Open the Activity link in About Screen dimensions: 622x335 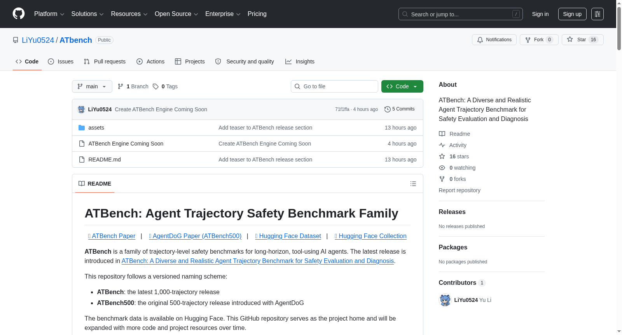tap(458, 145)
